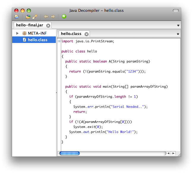The height and width of the screenshot is (173, 193).
Task: Click the out field in System.out
Action: coord(86,132)
